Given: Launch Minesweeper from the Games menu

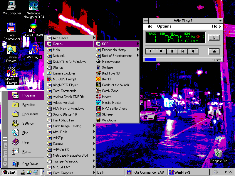Looking at the screenshot, I should click(x=111, y=62).
